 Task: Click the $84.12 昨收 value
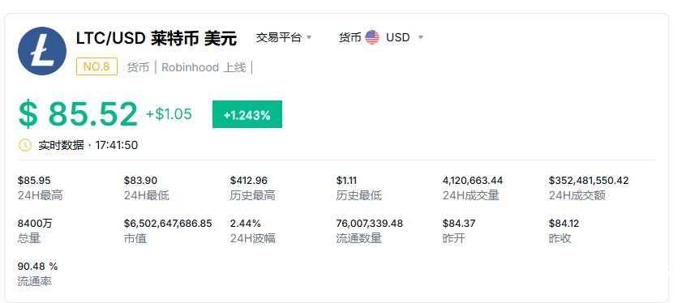point(564,224)
